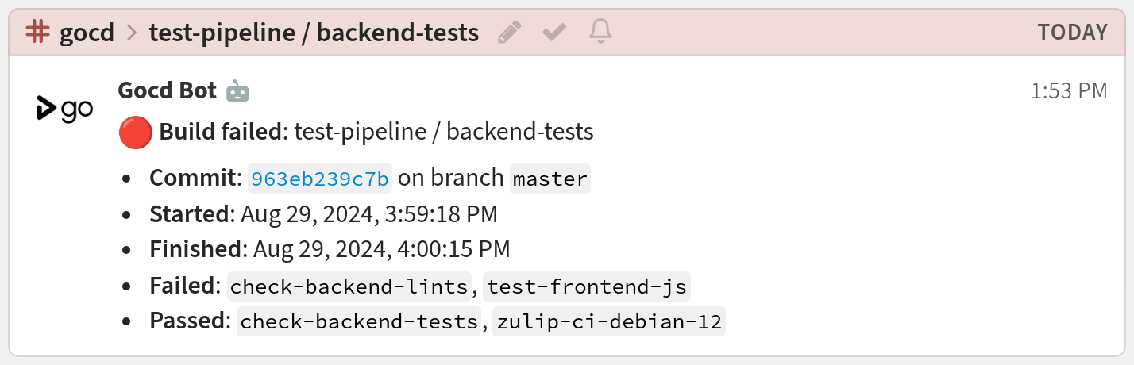
Task: Toggle topic notifications with bell icon
Action: [x=600, y=32]
